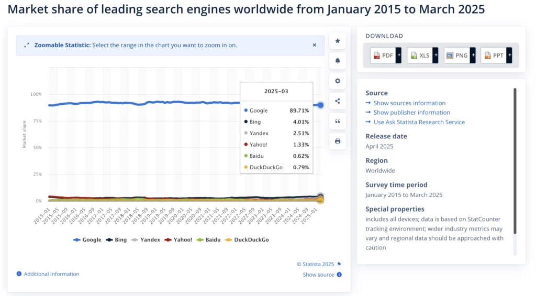
Task: Click the sidebar vertical scrollbar
Action: click(x=515, y=161)
